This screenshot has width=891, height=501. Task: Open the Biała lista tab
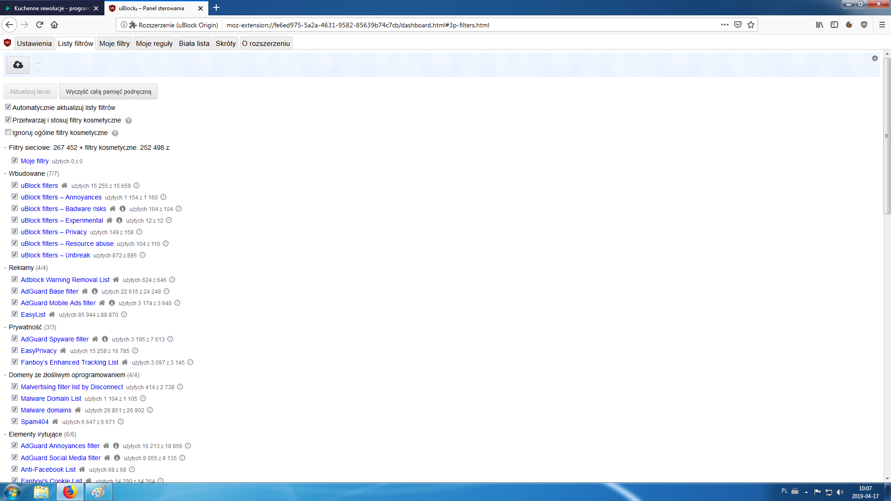tap(194, 44)
